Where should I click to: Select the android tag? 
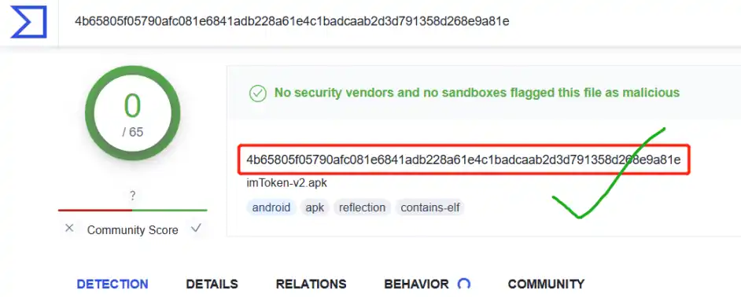pos(271,207)
